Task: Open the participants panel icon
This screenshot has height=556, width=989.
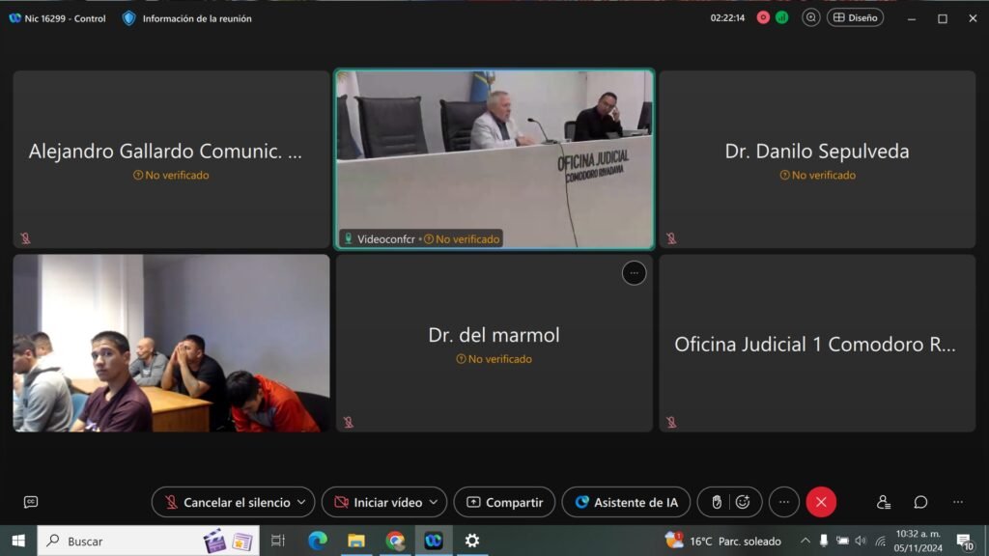Action: [883, 502]
